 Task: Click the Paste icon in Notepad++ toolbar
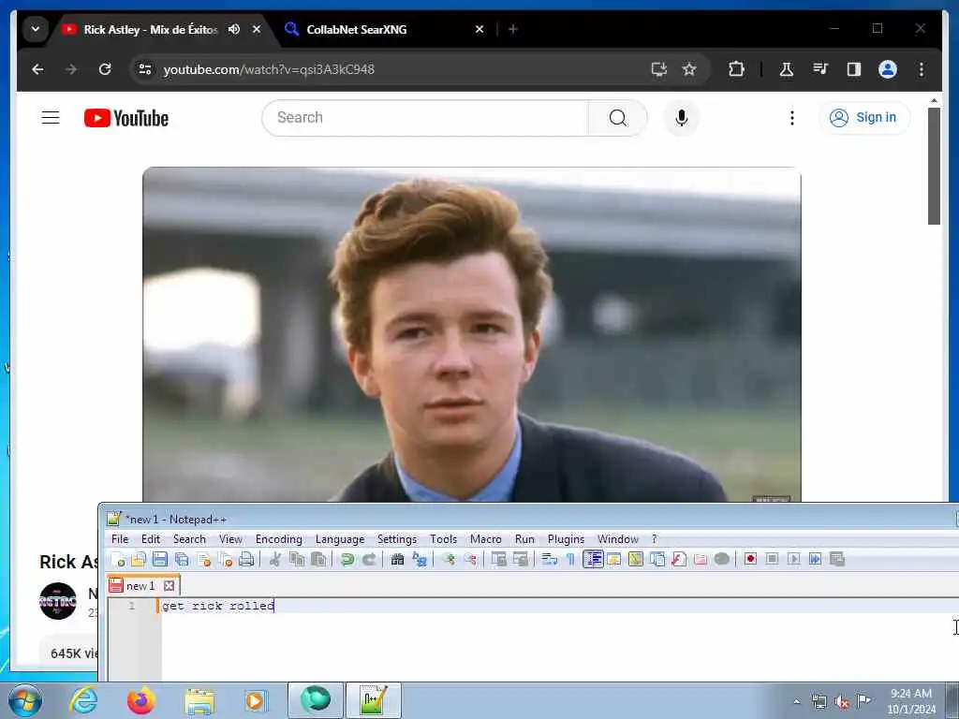318,560
